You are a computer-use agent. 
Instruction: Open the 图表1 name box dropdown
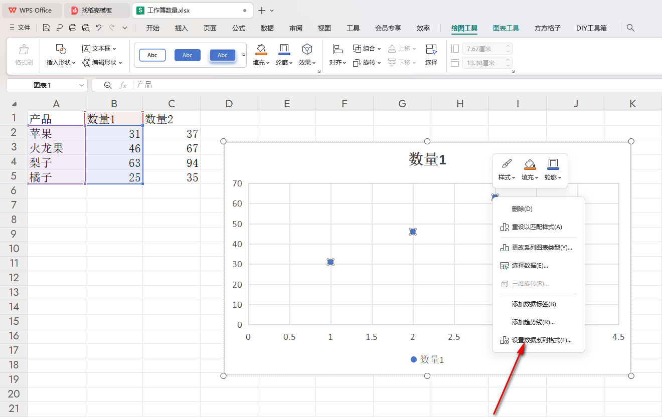(82, 85)
